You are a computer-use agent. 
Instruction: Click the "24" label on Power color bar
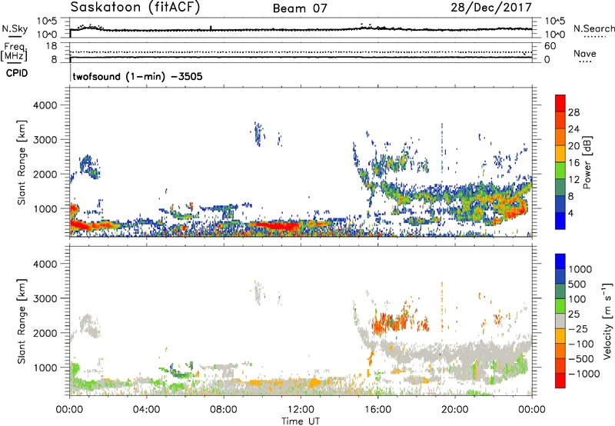(573, 129)
